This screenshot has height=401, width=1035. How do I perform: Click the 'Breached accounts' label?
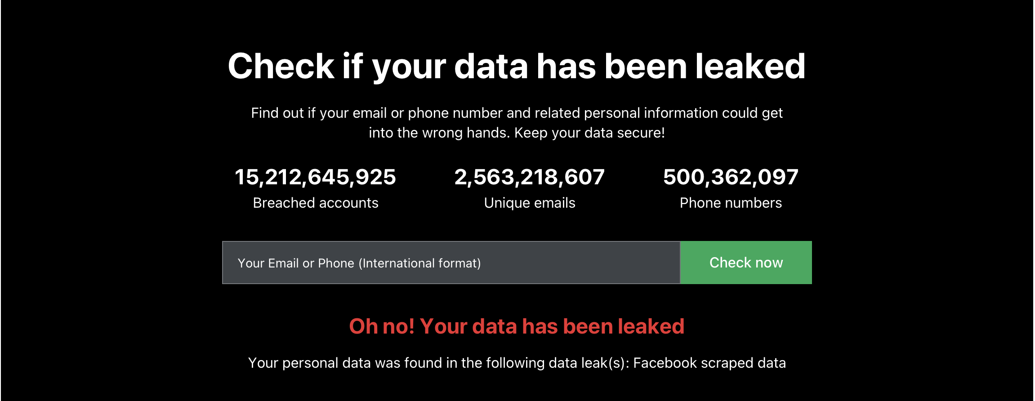[x=316, y=203]
